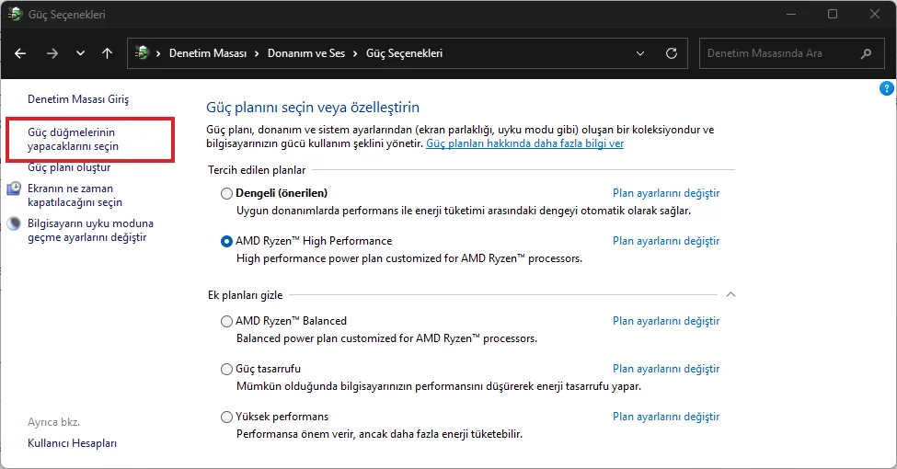Select the Dengeli (önerilen) plan
The image size is (897, 469).
(x=226, y=193)
